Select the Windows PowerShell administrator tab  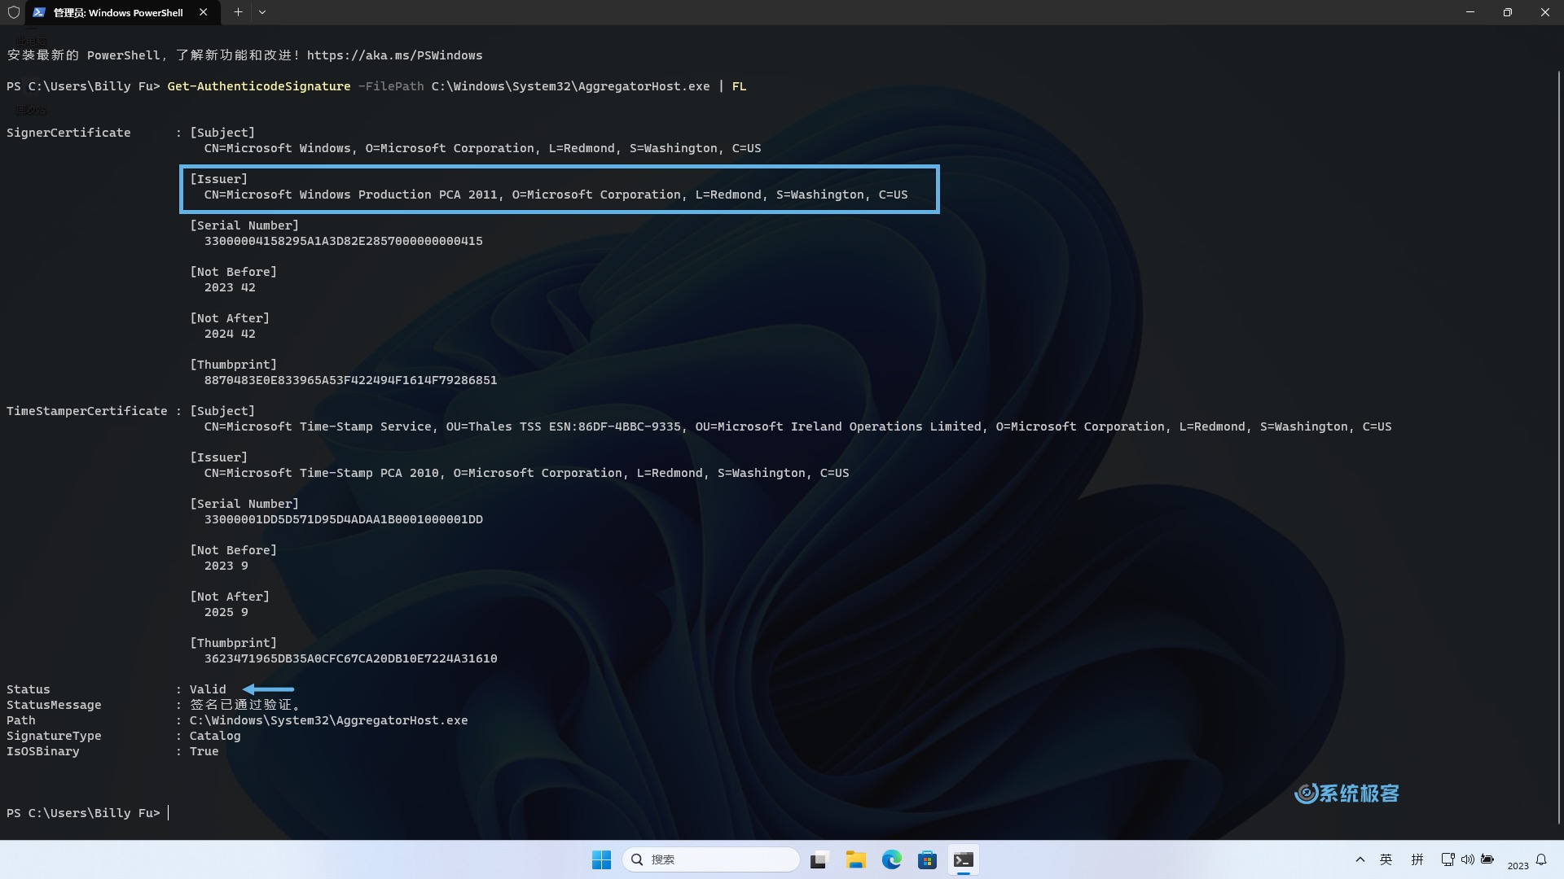coord(121,12)
